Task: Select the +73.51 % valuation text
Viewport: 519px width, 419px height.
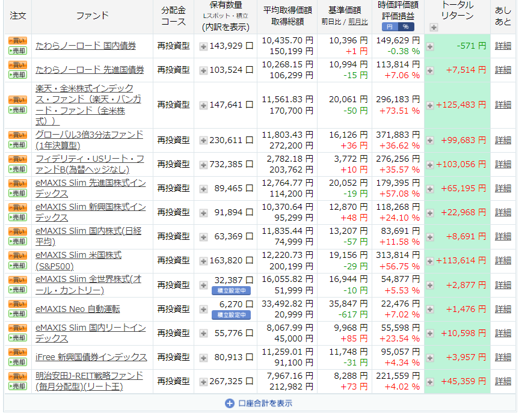Action: (399, 111)
